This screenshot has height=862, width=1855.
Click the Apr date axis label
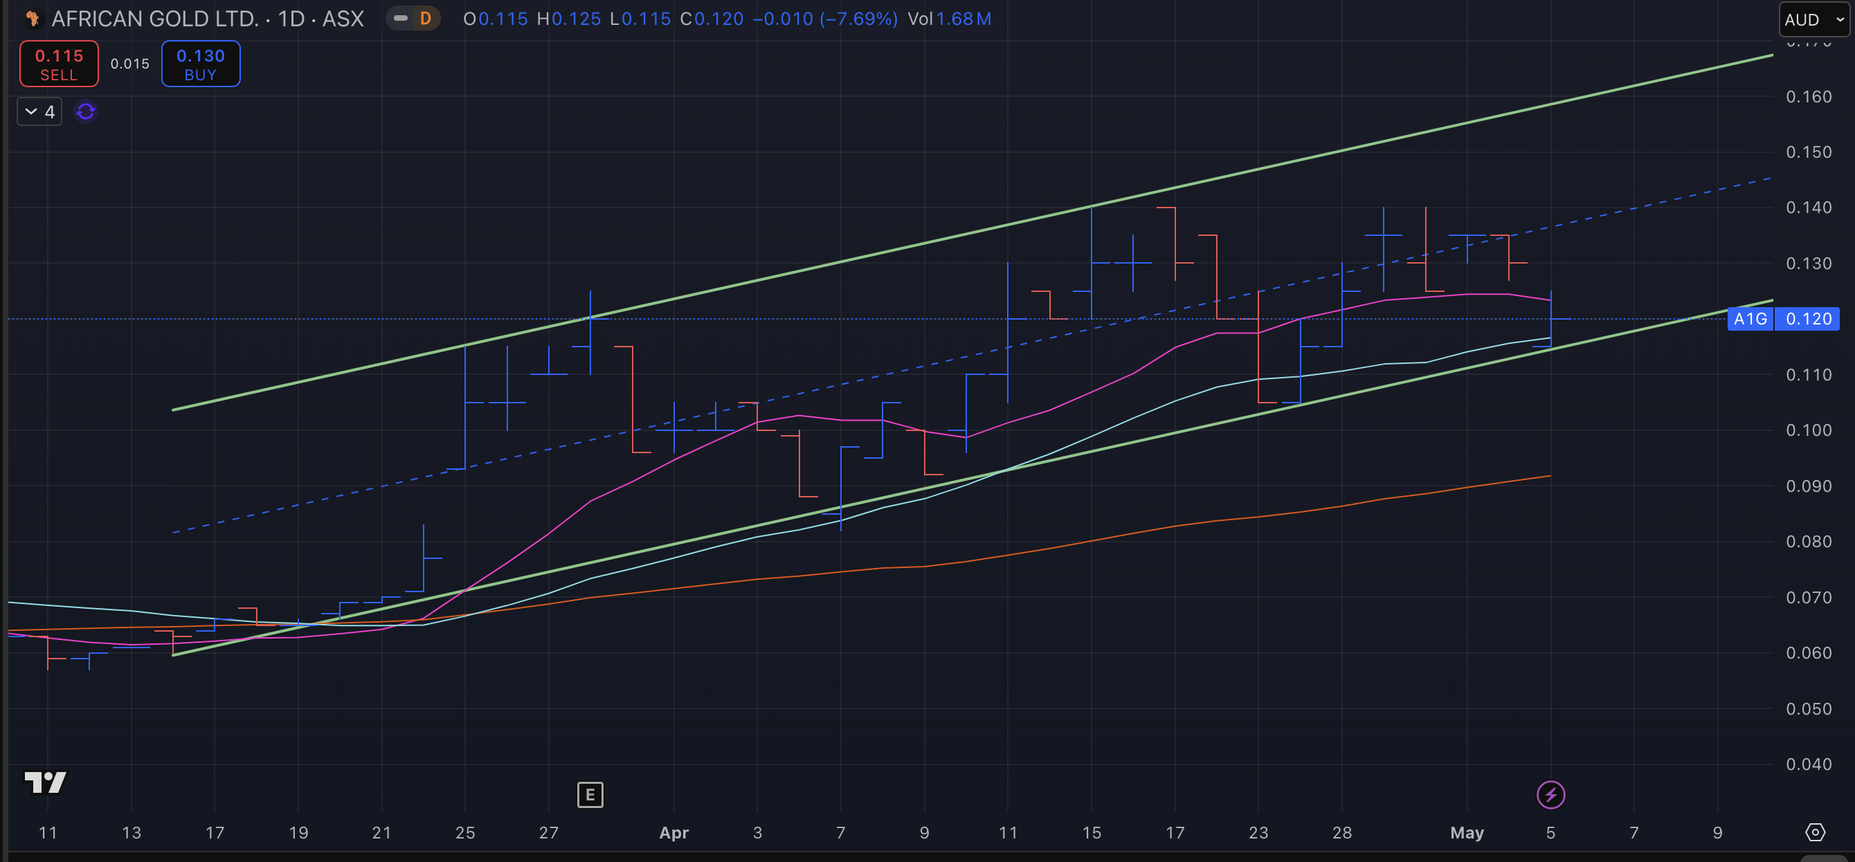pyautogui.click(x=674, y=832)
